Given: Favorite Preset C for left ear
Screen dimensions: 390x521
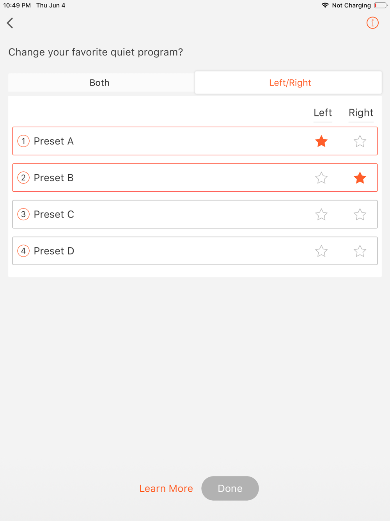Looking at the screenshot, I should (321, 214).
